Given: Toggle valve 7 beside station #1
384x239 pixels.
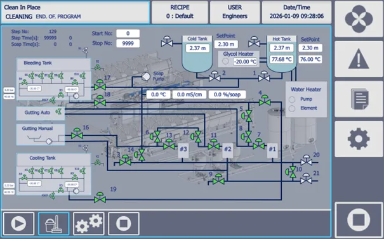Looking at the screenshot, I should click(258, 144).
